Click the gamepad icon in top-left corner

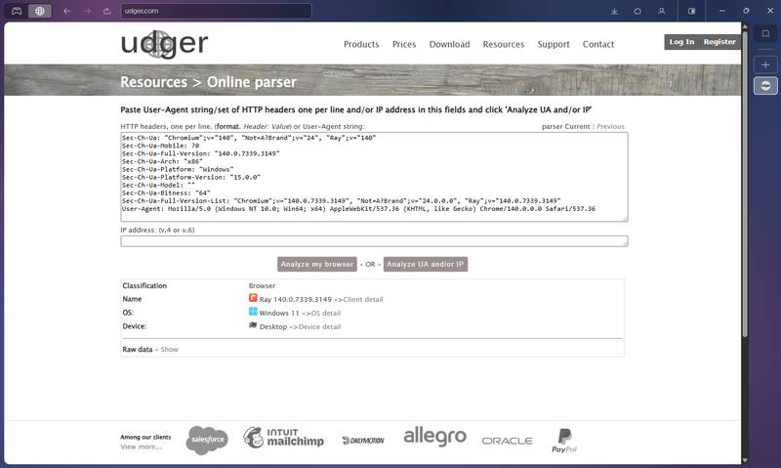click(15, 11)
